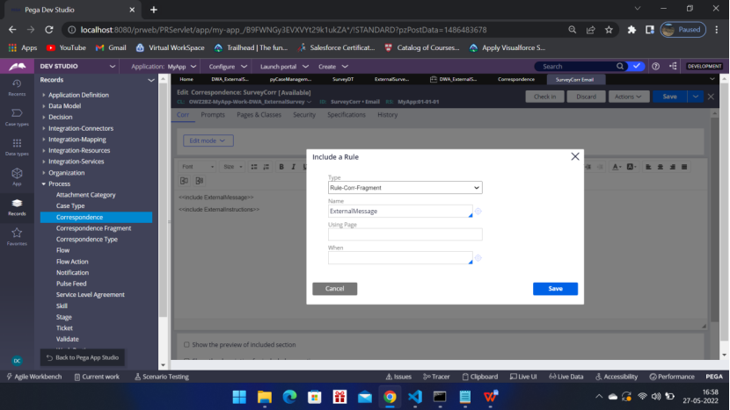Click the Pega logo in header
Viewport: 730px width, 410px height.
(18, 67)
